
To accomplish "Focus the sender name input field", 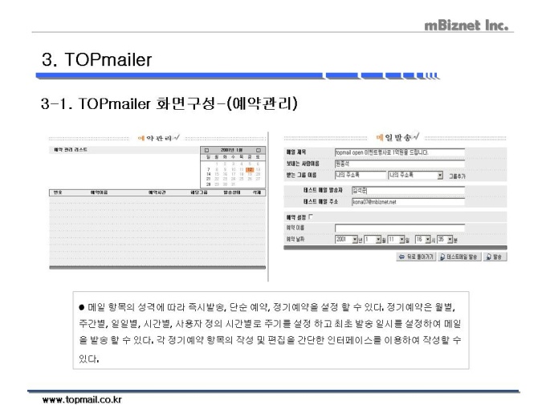I will point(400,164).
